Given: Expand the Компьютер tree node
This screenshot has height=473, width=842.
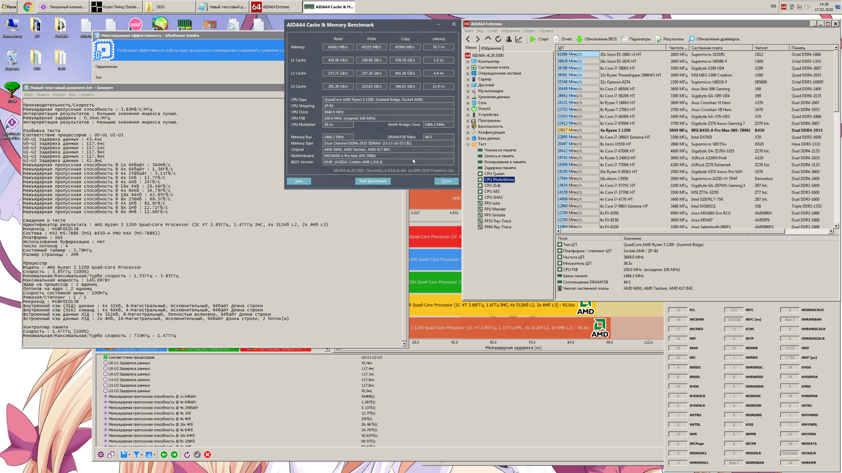Looking at the screenshot, I should pyautogui.click(x=468, y=61).
